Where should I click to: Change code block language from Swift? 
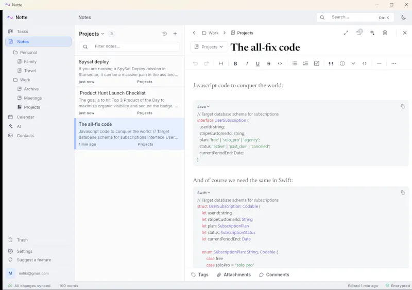(203, 192)
